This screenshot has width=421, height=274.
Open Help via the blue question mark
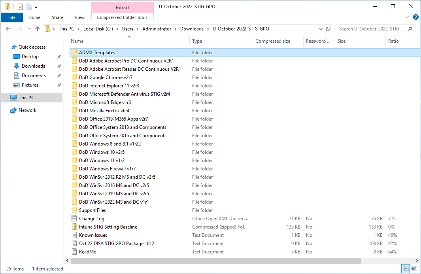pos(415,17)
